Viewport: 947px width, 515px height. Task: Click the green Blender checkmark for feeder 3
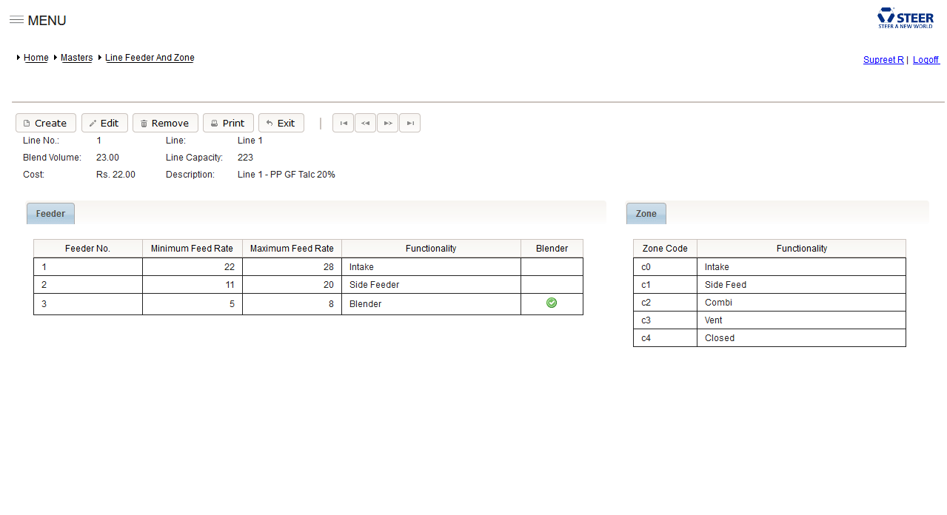pos(552,303)
